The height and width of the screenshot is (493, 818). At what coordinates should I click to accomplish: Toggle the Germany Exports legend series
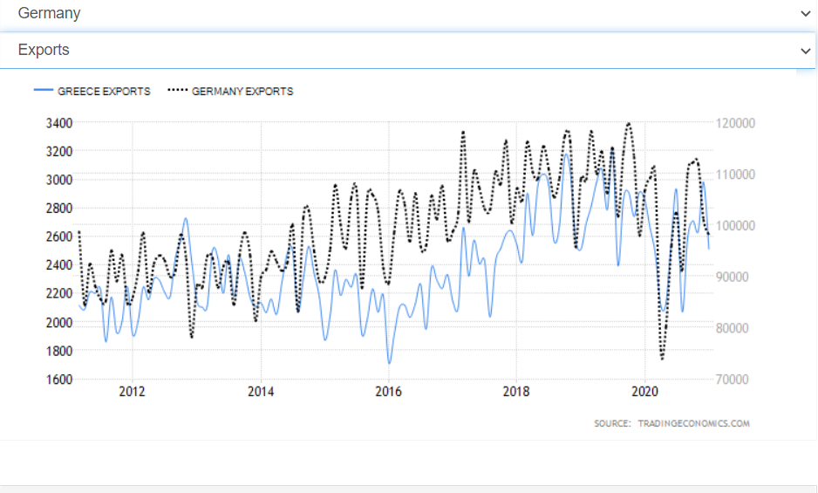click(242, 92)
